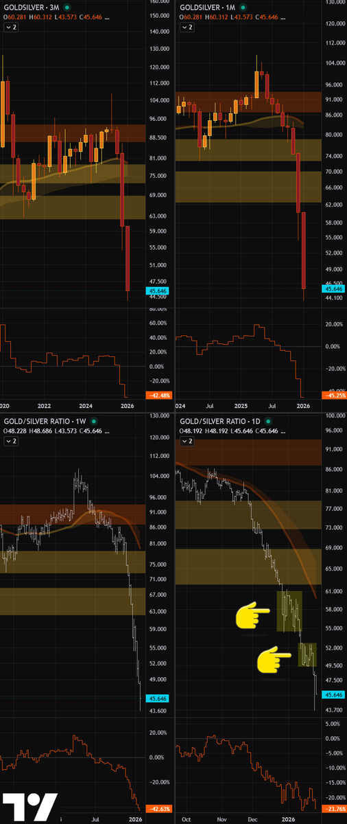Screen dimensions: 347x824
Task: Click the O48.228 open value in 1W chart
Action: [16, 431]
